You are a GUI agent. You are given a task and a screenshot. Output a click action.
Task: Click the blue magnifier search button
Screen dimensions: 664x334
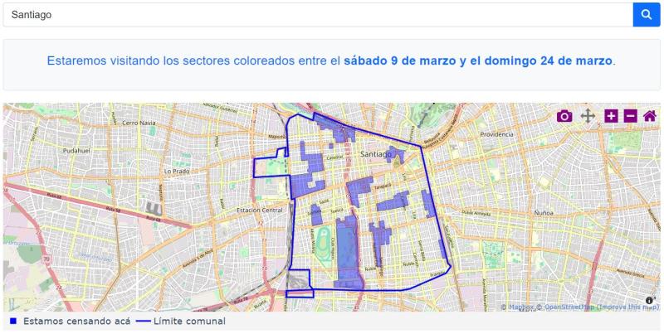pyautogui.click(x=647, y=15)
